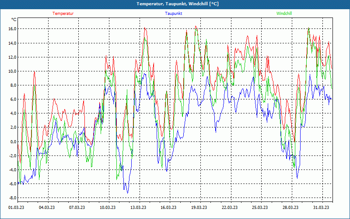Viewport: 350px width, 219px height.
Task: Click the -2,0 y-axis value
Action: point(12,155)
